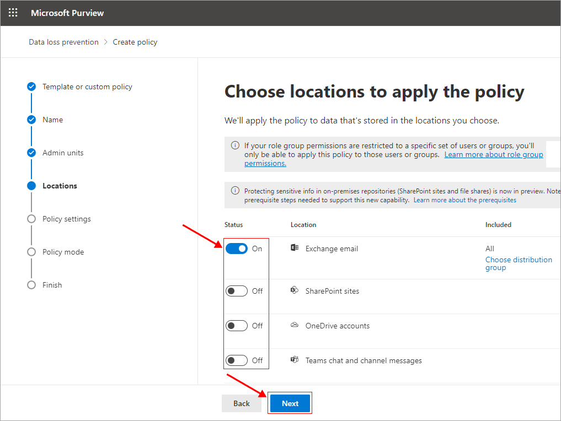Click Choose distribution group link

(519, 264)
